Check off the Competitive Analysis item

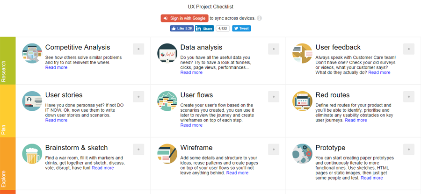[x=138, y=49]
